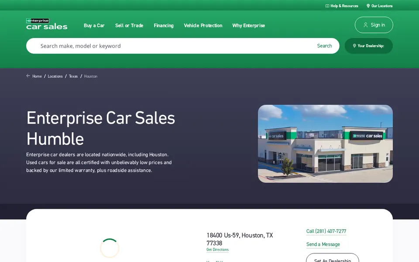Image resolution: width=419 pixels, height=262 pixels.
Task: Open the Financing menu
Action: click(164, 25)
